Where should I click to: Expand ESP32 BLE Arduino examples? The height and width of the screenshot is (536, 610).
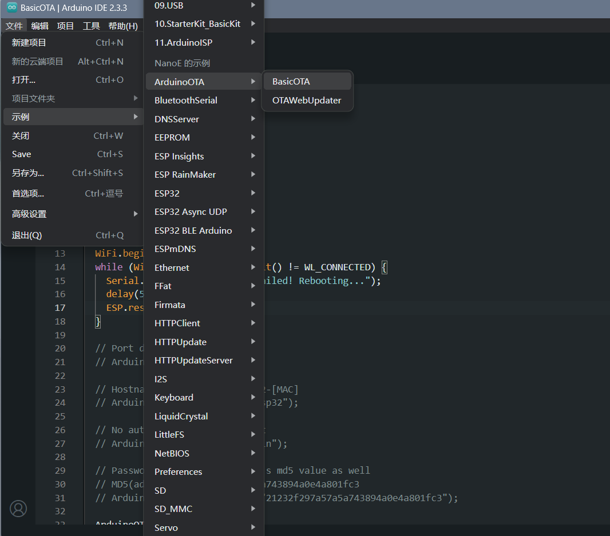[x=204, y=230]
